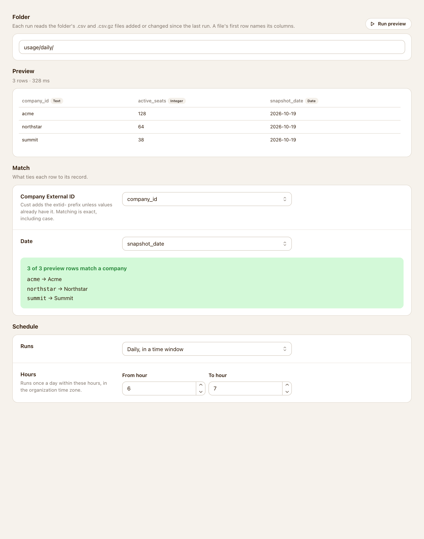
Task: Select the active_seats column header
Action: 152,101
